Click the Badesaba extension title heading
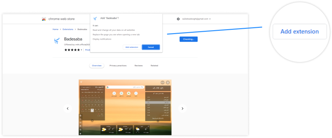This screenshot has height=138, width=332. coord(73,39)
